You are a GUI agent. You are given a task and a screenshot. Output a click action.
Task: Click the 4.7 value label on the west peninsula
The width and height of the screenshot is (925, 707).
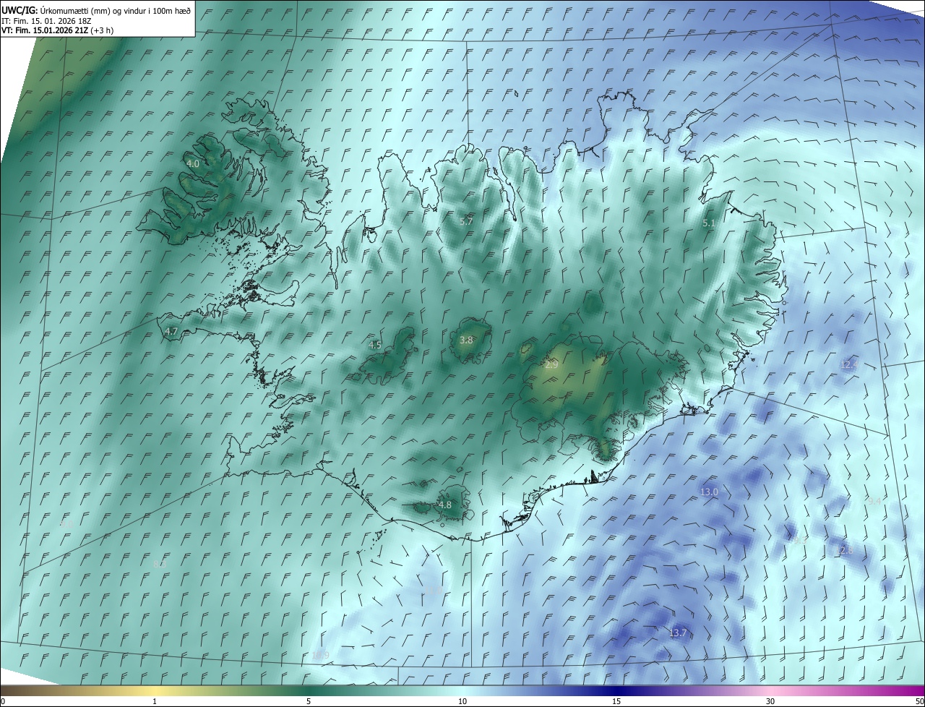171,331
